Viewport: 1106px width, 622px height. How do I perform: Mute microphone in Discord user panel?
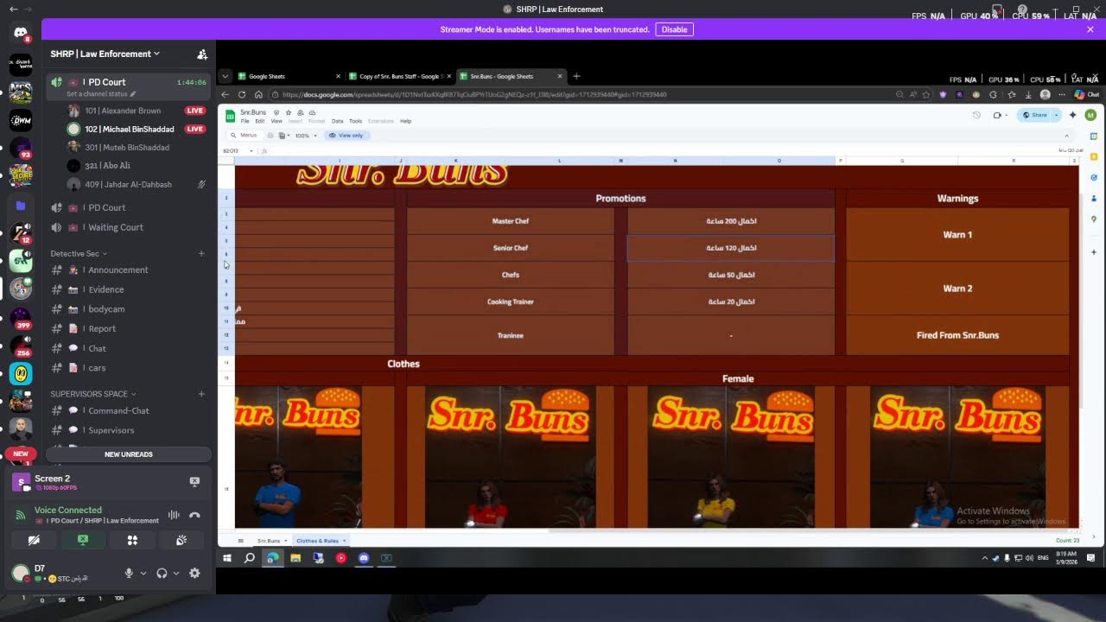tap(129, 573)
